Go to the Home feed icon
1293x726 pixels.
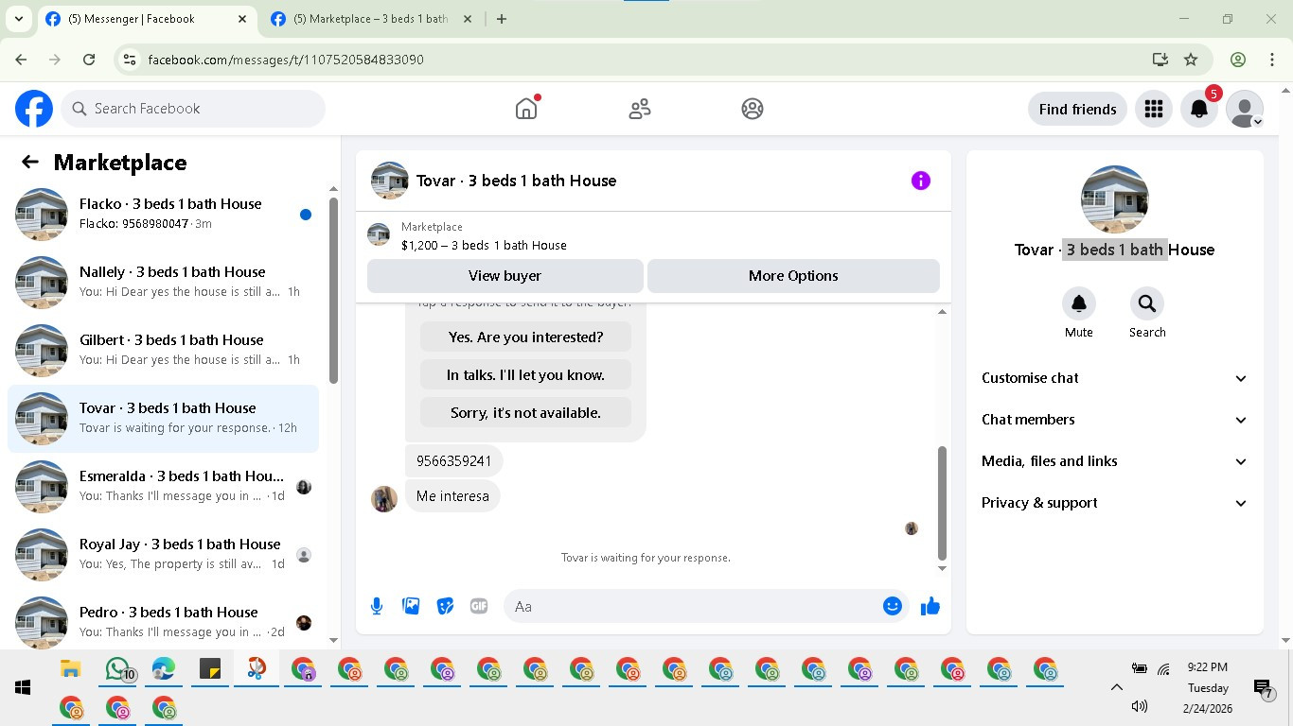pos(526,109)
